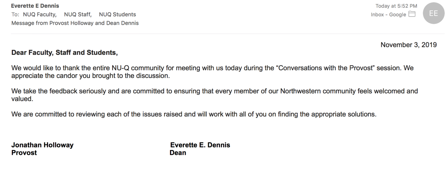
Task: Click the sender name Everette E Dennis
Action: [35, 6]
